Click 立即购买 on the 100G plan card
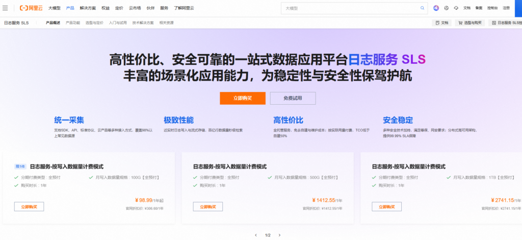This screenshot has width=522, height=240. click(29, 207)
